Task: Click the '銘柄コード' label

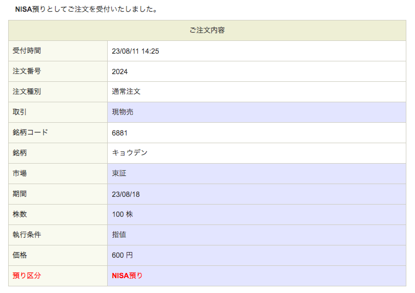Action: (x=30, y=132)
